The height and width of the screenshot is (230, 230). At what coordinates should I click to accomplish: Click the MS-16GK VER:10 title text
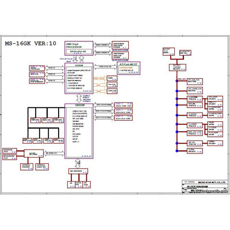[x=30, y=44]
